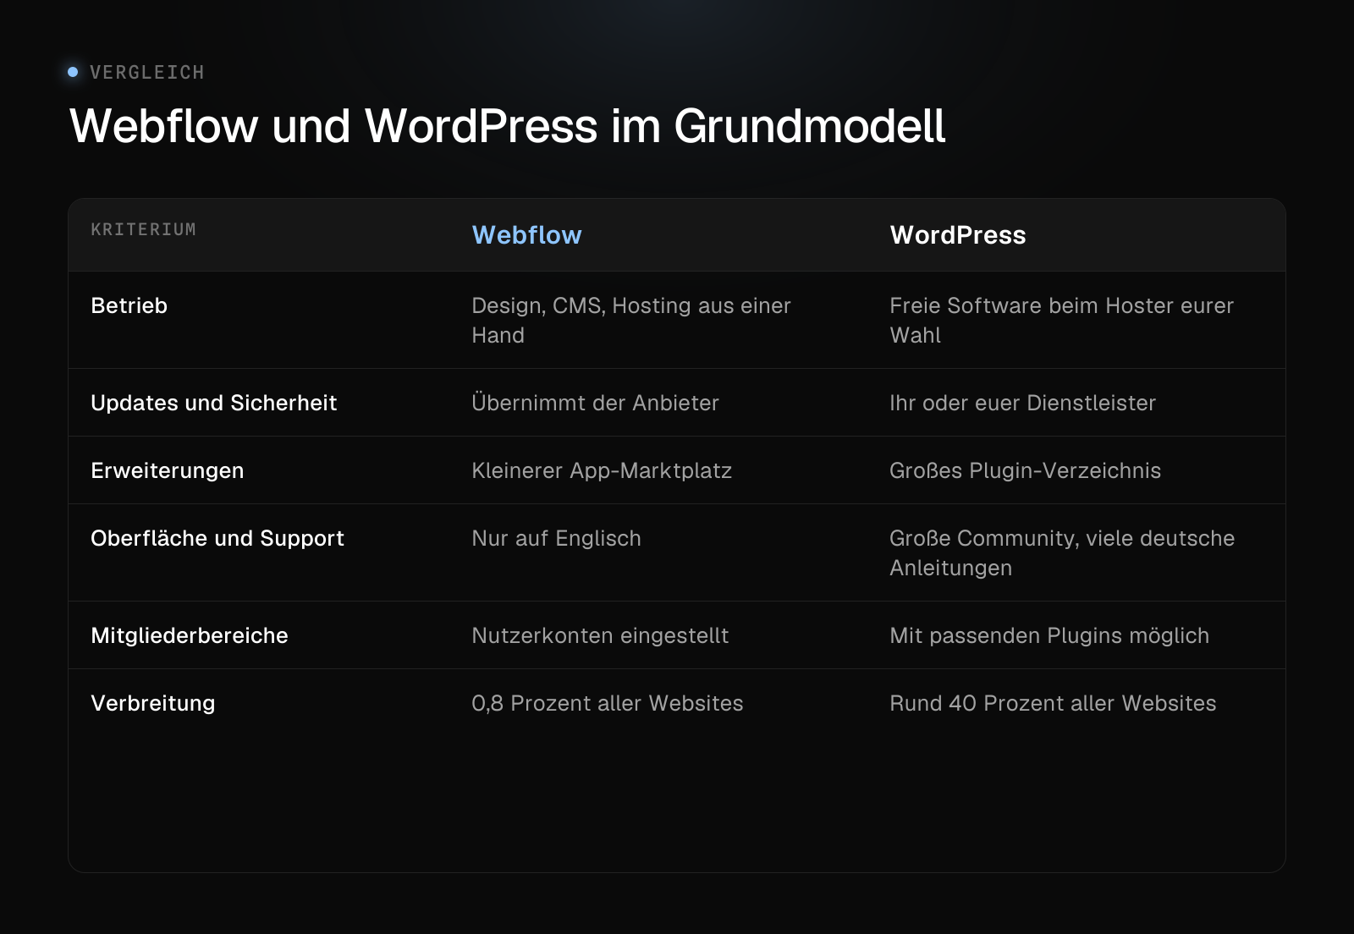Click the '0,8 Prozent aller Websites' cell

pos(607,703)
